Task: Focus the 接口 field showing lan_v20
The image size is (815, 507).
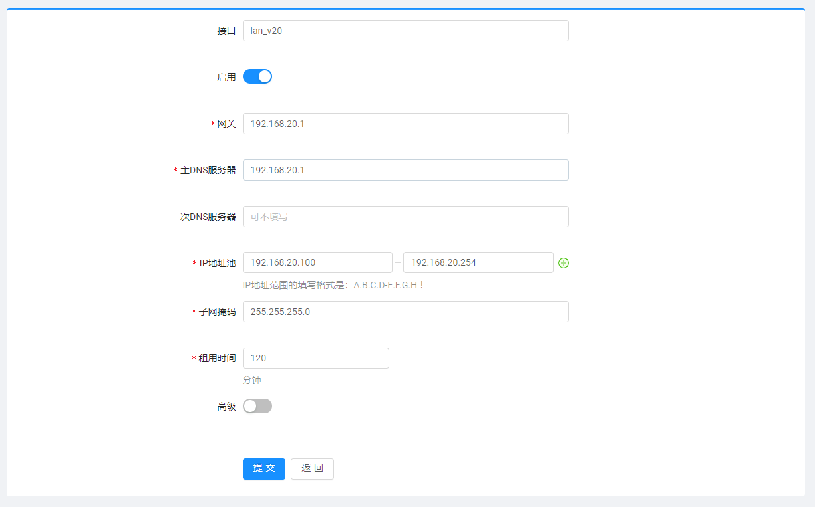Action: click(x=406, y=31)
